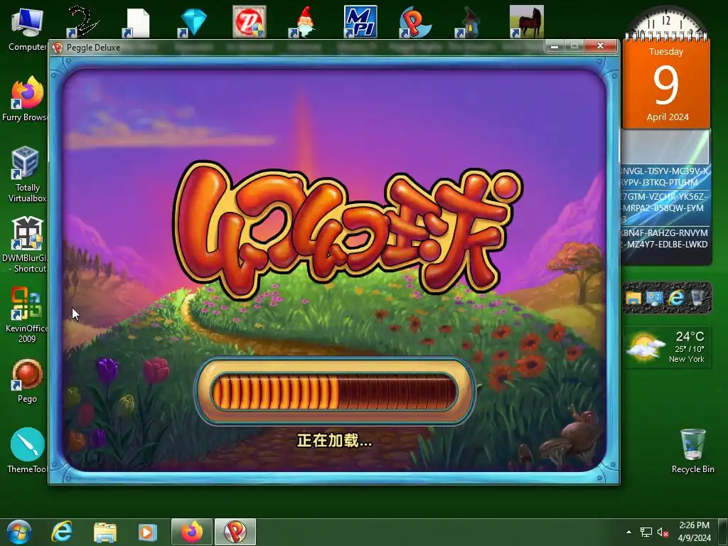Open the blue MPI desktop shortcut
728x546 pixels.
click(360, 22)
